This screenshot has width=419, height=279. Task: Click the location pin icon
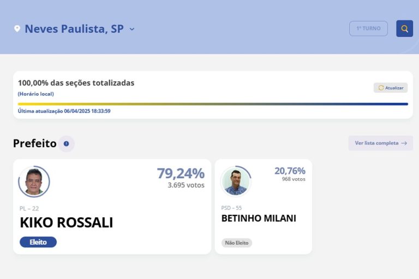(x=17, y=28)
